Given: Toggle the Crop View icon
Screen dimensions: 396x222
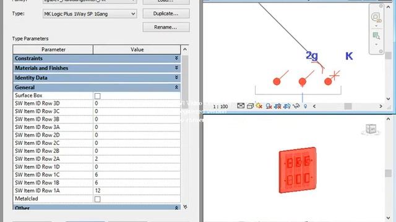Looking at the screenshot, I should click(278, 106).
